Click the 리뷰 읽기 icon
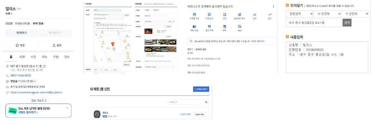This screenshot has height=124, width=372. click(x=209, y=14)
